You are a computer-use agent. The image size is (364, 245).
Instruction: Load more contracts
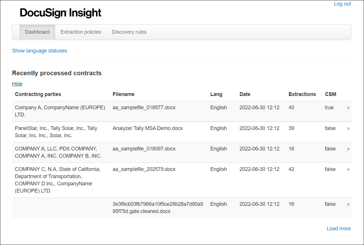(x=339, y=228)
